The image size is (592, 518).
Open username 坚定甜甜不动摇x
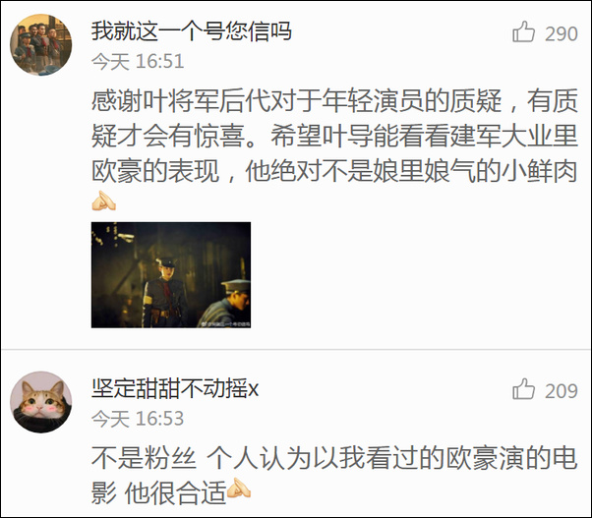pyautogui.click(x=175, y=388)
